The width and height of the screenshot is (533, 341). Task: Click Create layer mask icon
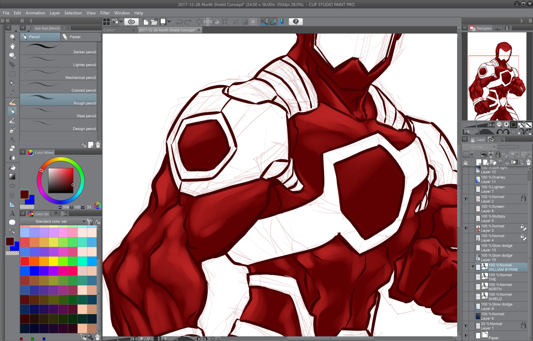point(514,162)
